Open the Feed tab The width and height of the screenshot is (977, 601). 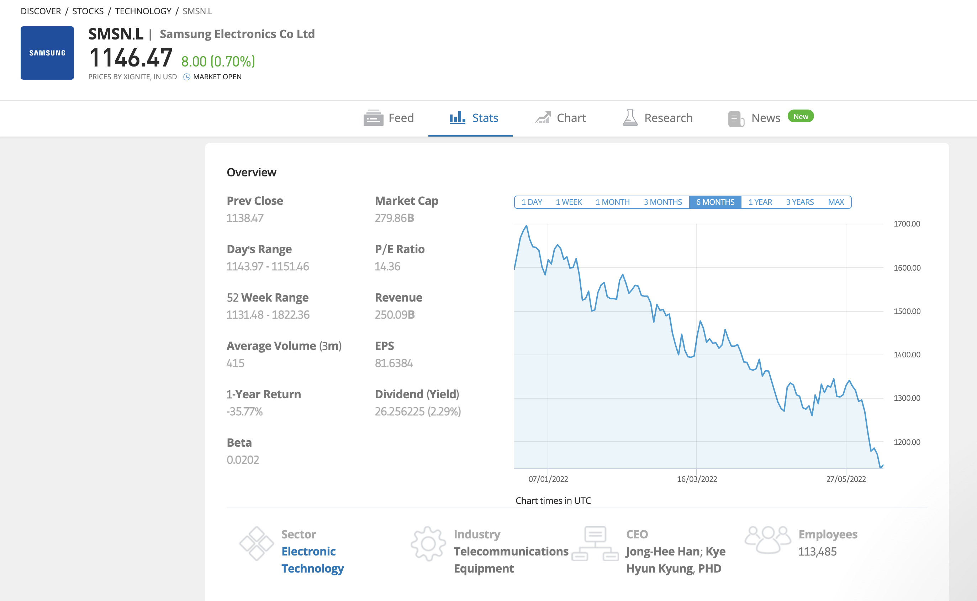tap(389, 118)
